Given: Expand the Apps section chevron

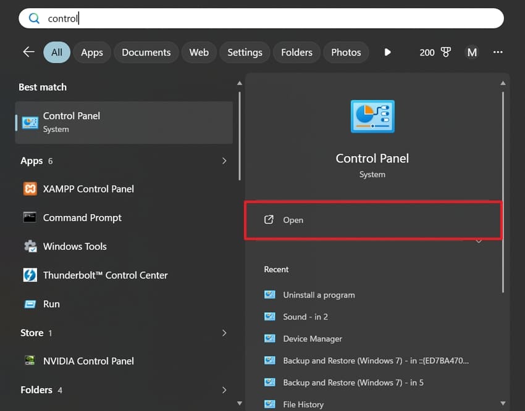Looking at the screenshot, I should (x=224, y=161).
